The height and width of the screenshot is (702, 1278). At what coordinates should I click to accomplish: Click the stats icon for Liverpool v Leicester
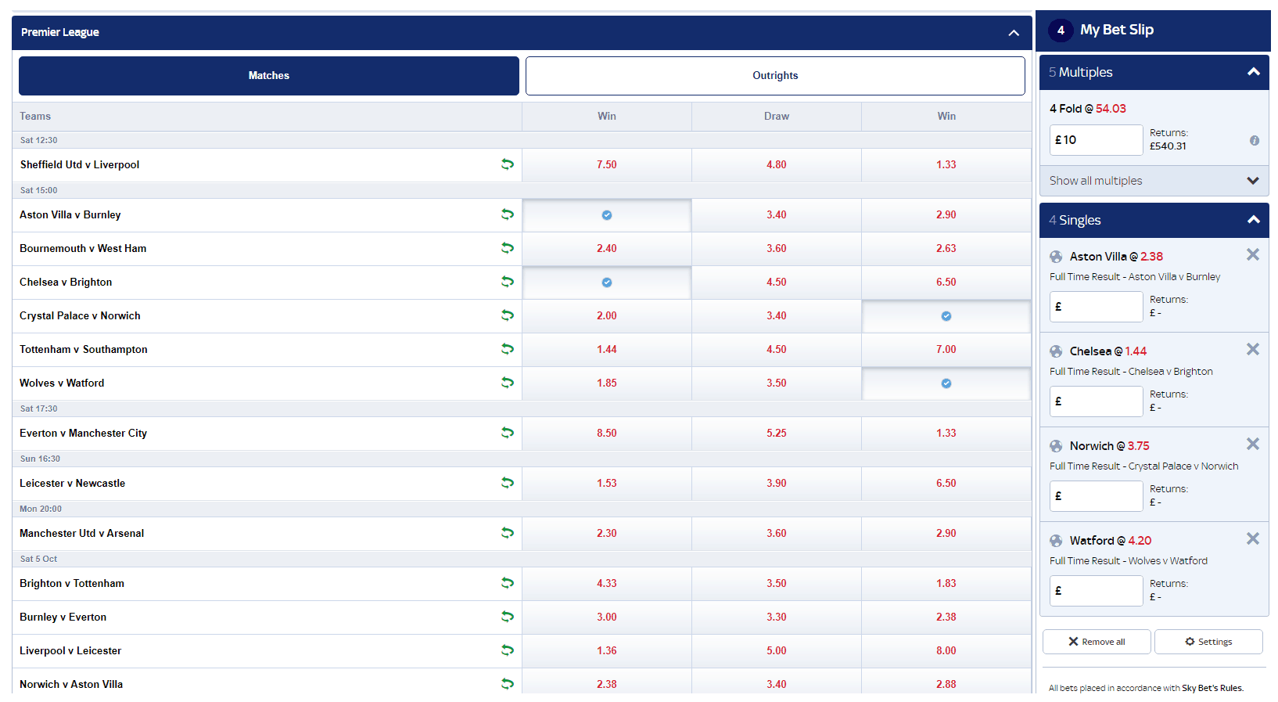[508, 650]
